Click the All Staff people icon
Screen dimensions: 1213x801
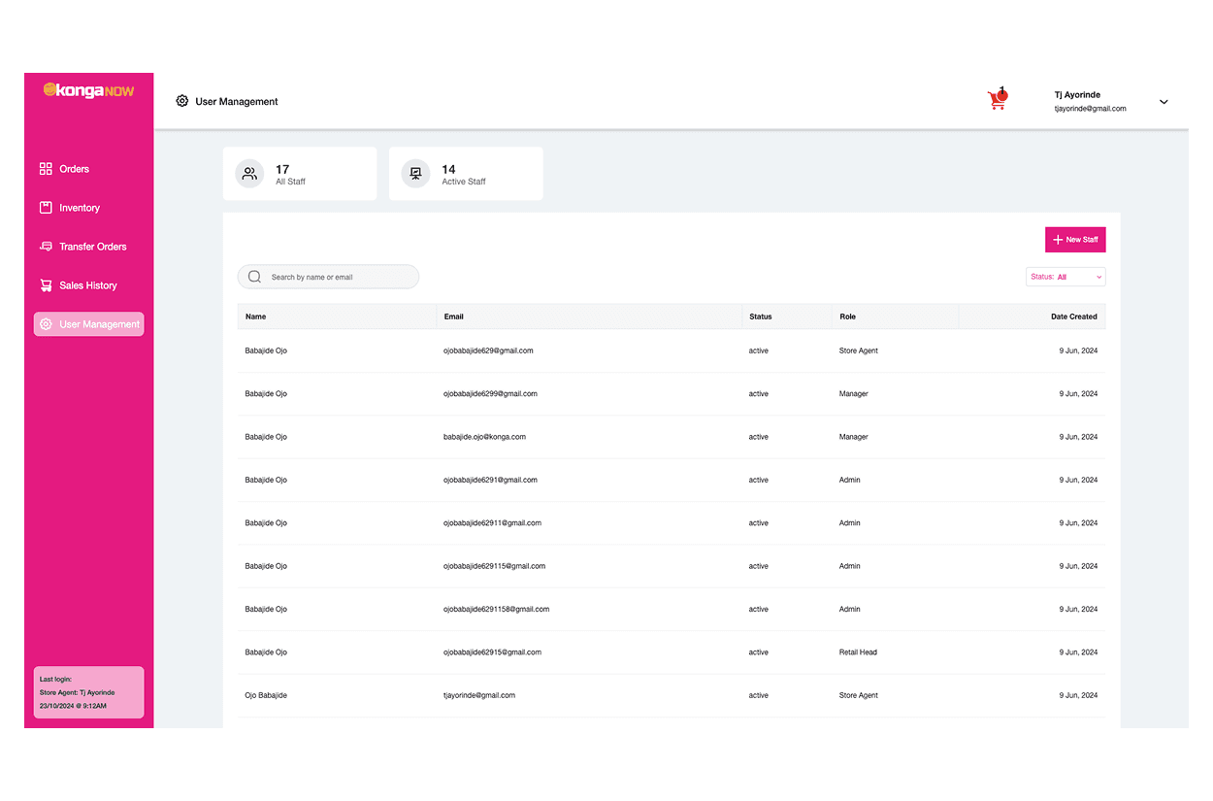[249, 174]
